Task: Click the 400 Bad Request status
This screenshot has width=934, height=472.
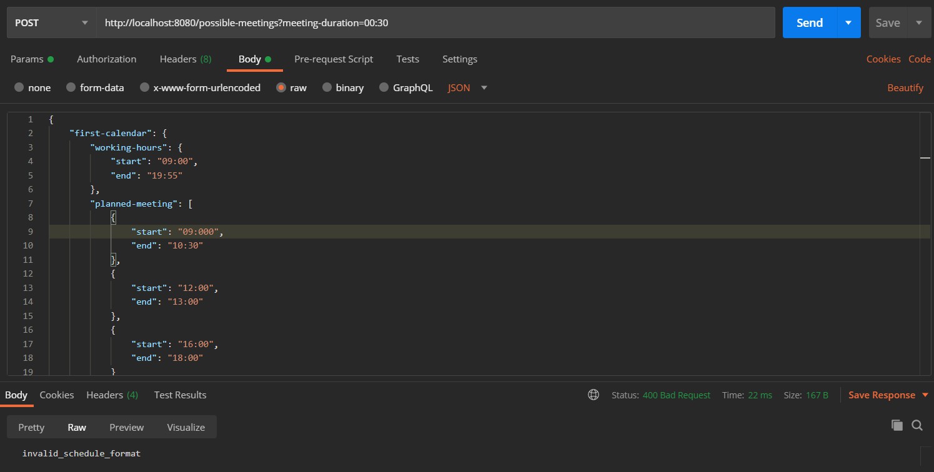Action: 677,395
